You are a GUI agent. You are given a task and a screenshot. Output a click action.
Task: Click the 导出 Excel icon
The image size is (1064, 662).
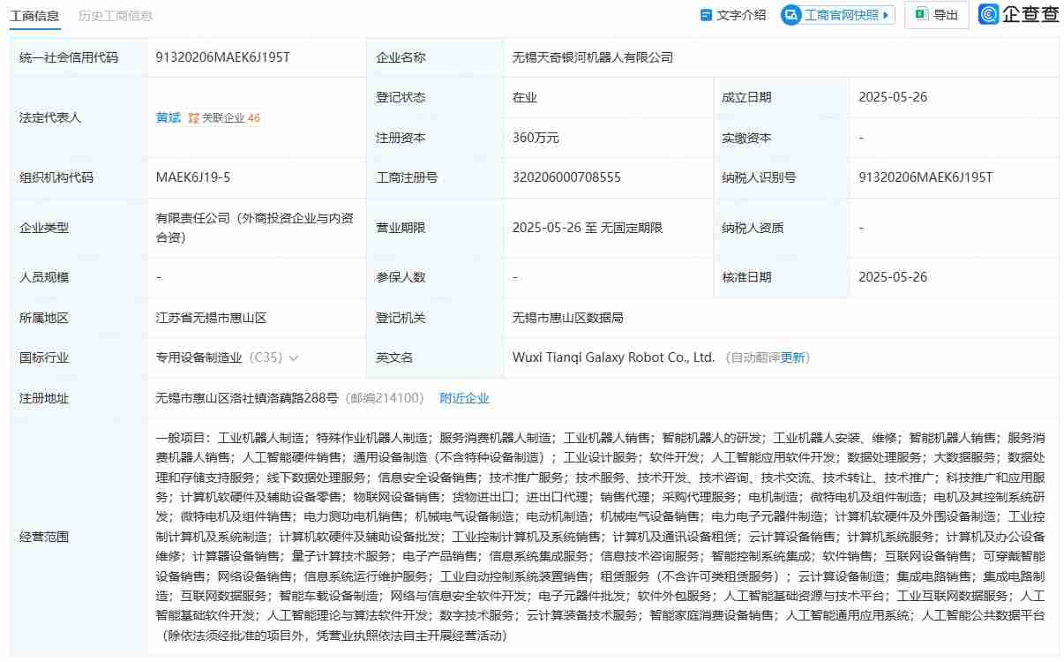coord(919,15)
